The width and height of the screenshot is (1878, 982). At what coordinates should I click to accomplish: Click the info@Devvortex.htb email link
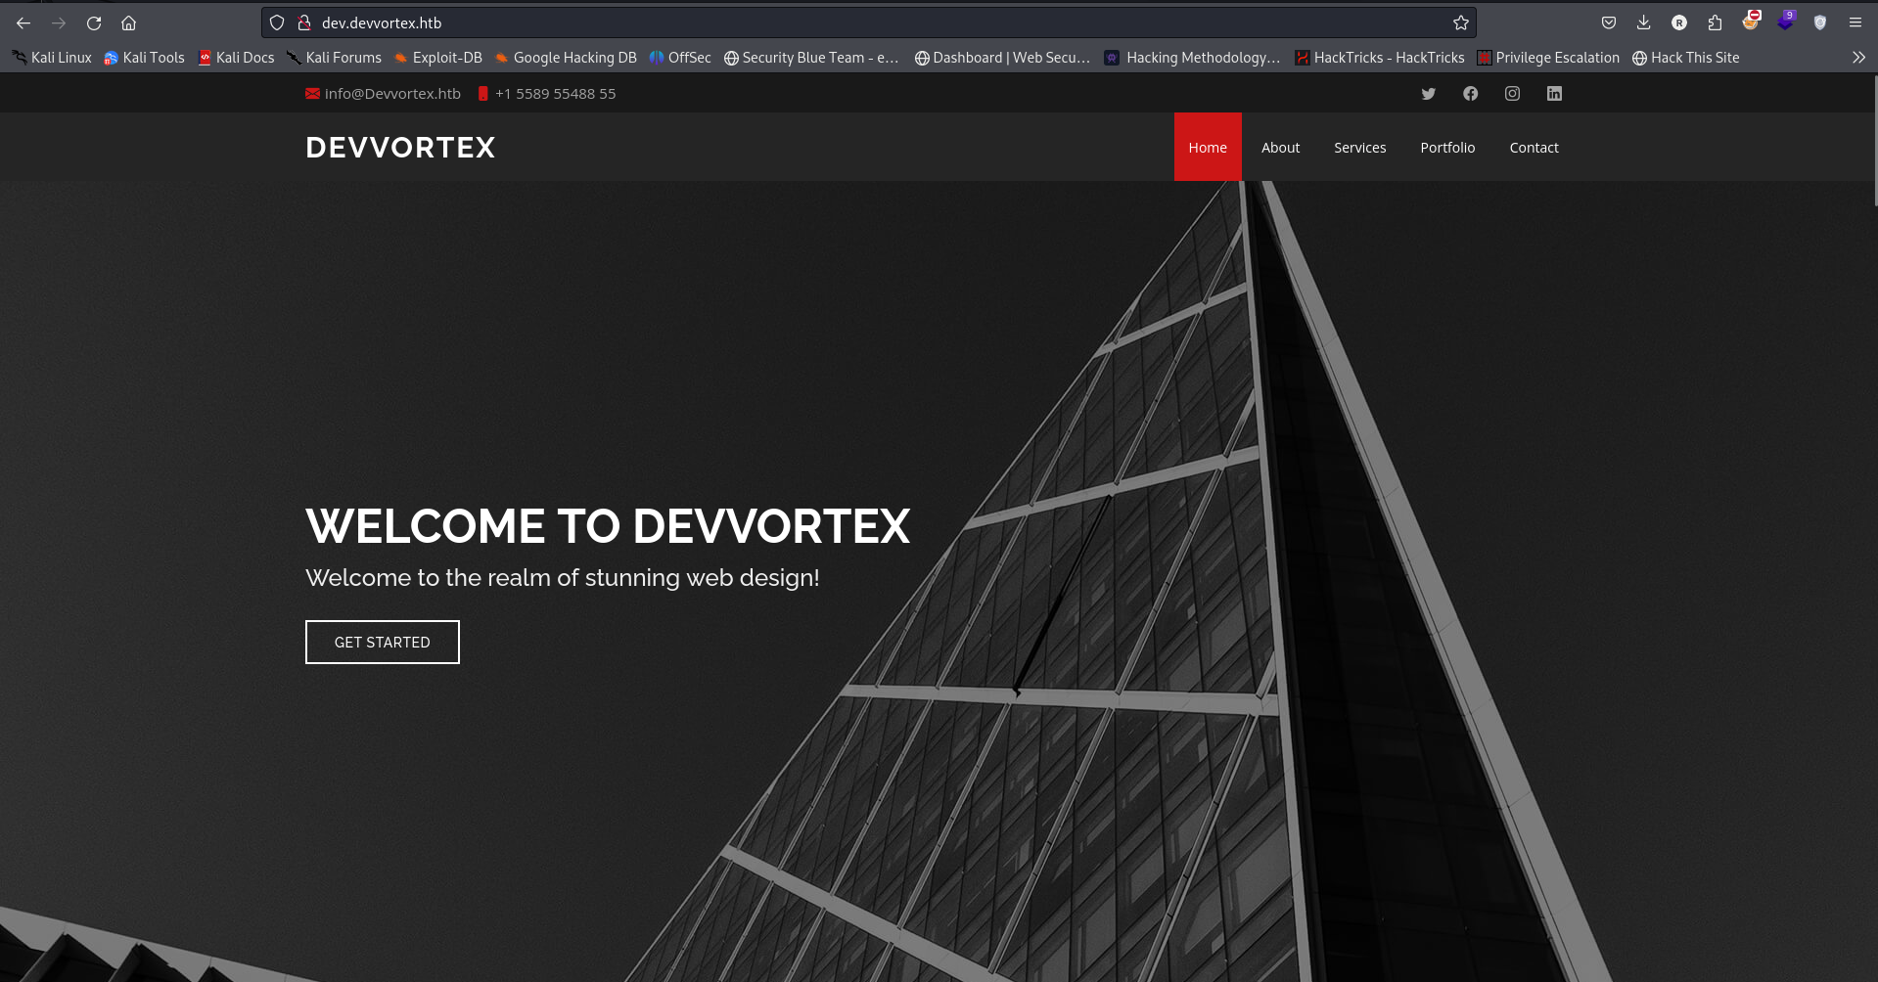pyautogui.click(x=391, y=94)
